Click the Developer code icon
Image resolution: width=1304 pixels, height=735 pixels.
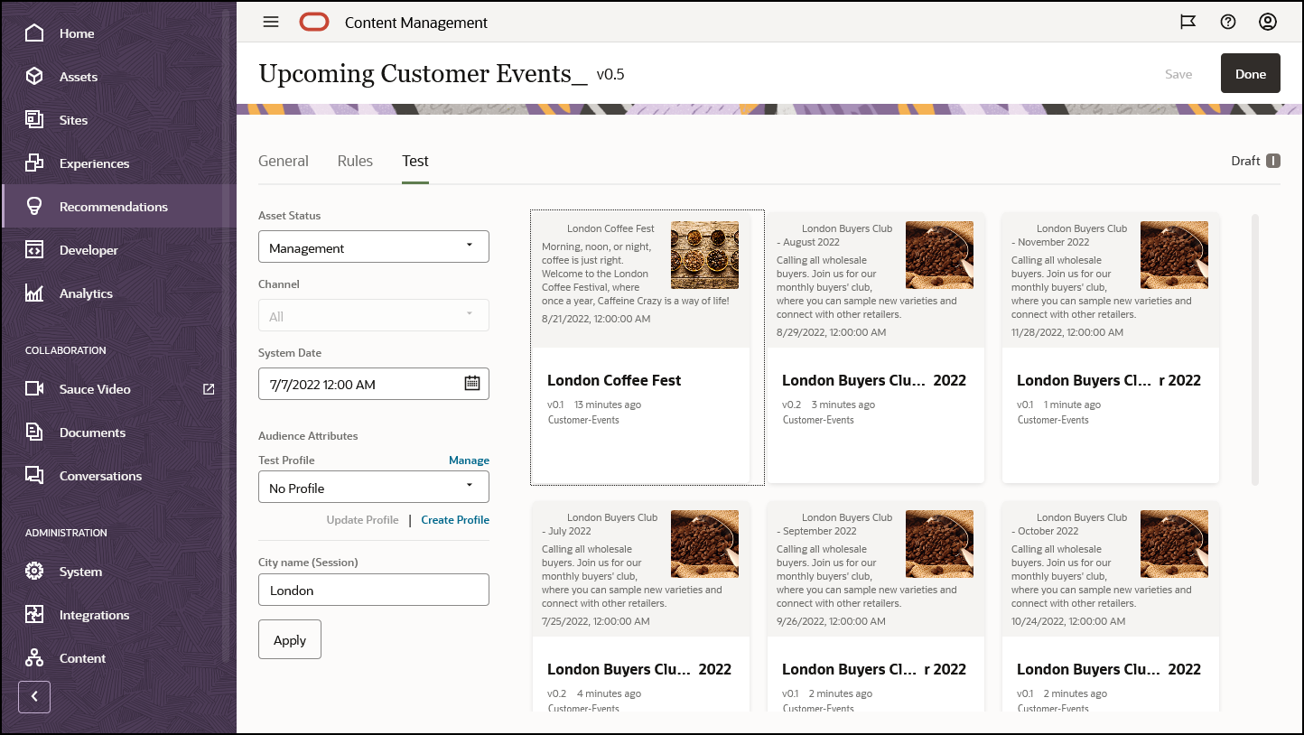[x=34, y=250]
